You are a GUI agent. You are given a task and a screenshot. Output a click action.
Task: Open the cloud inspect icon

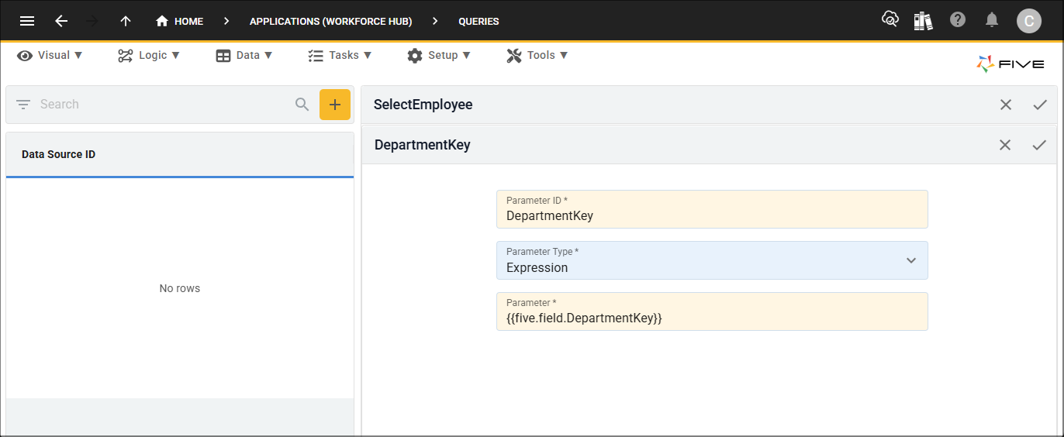[890, 19]
